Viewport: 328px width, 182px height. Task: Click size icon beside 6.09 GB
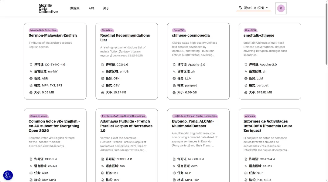pyautogui.click(x=174, y=92)
